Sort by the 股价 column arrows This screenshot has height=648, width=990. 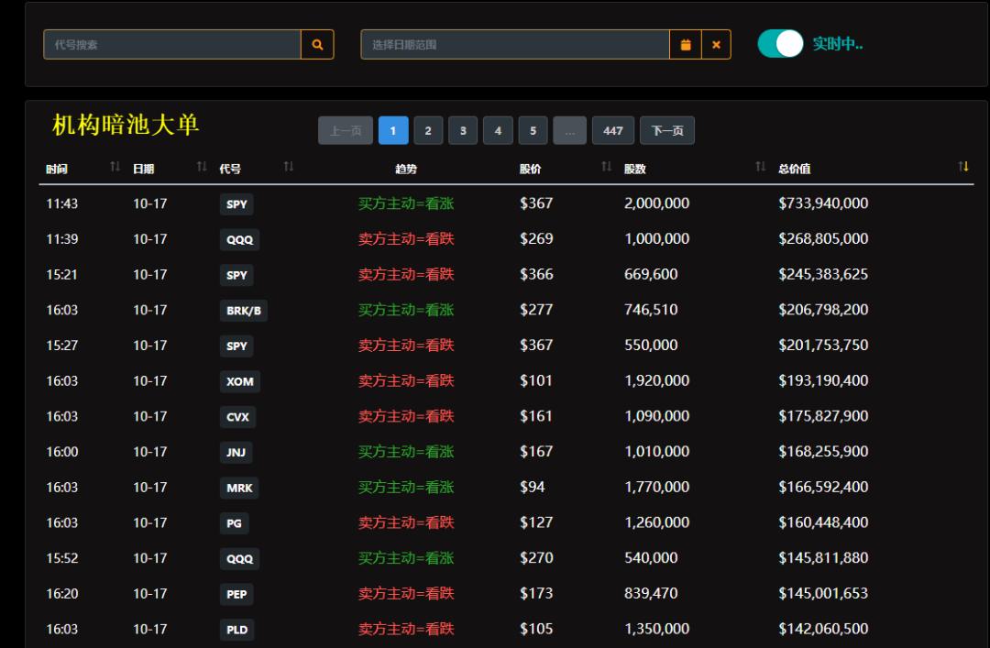606,166
